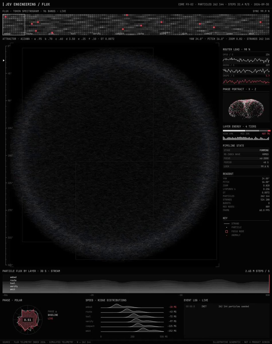Screen dimensions: 272x344
Task: Click the 2.65 M STEPS / S stream rate
Action: [x=257, y=271]
